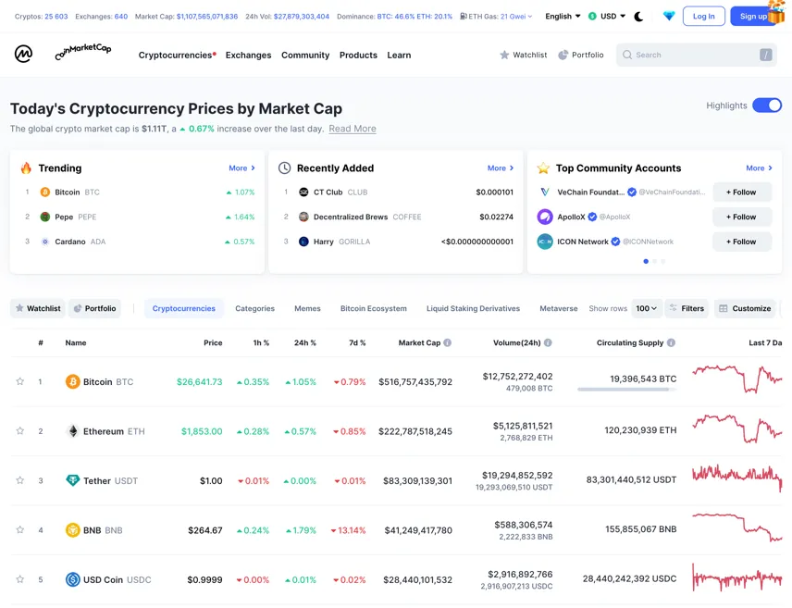Select the first carousel dot

point(646,261)
